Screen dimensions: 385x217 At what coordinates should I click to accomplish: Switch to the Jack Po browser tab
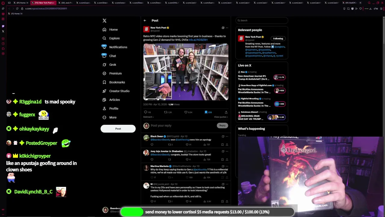[x=66, y=3]
